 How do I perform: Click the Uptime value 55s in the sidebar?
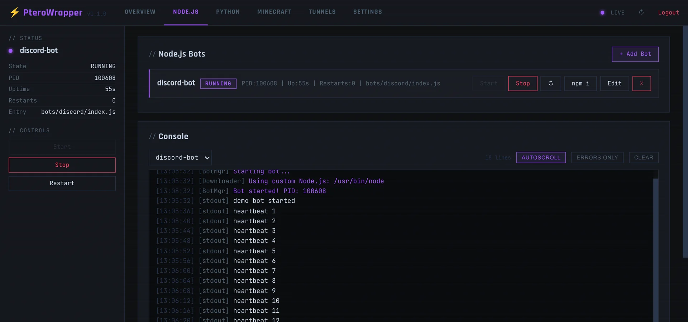[110, 89]
